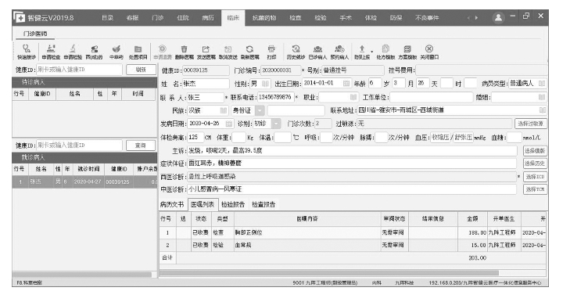Open the 病员类型 patient type selector
This screenshot has height=291, width=570.
[542, 83]
